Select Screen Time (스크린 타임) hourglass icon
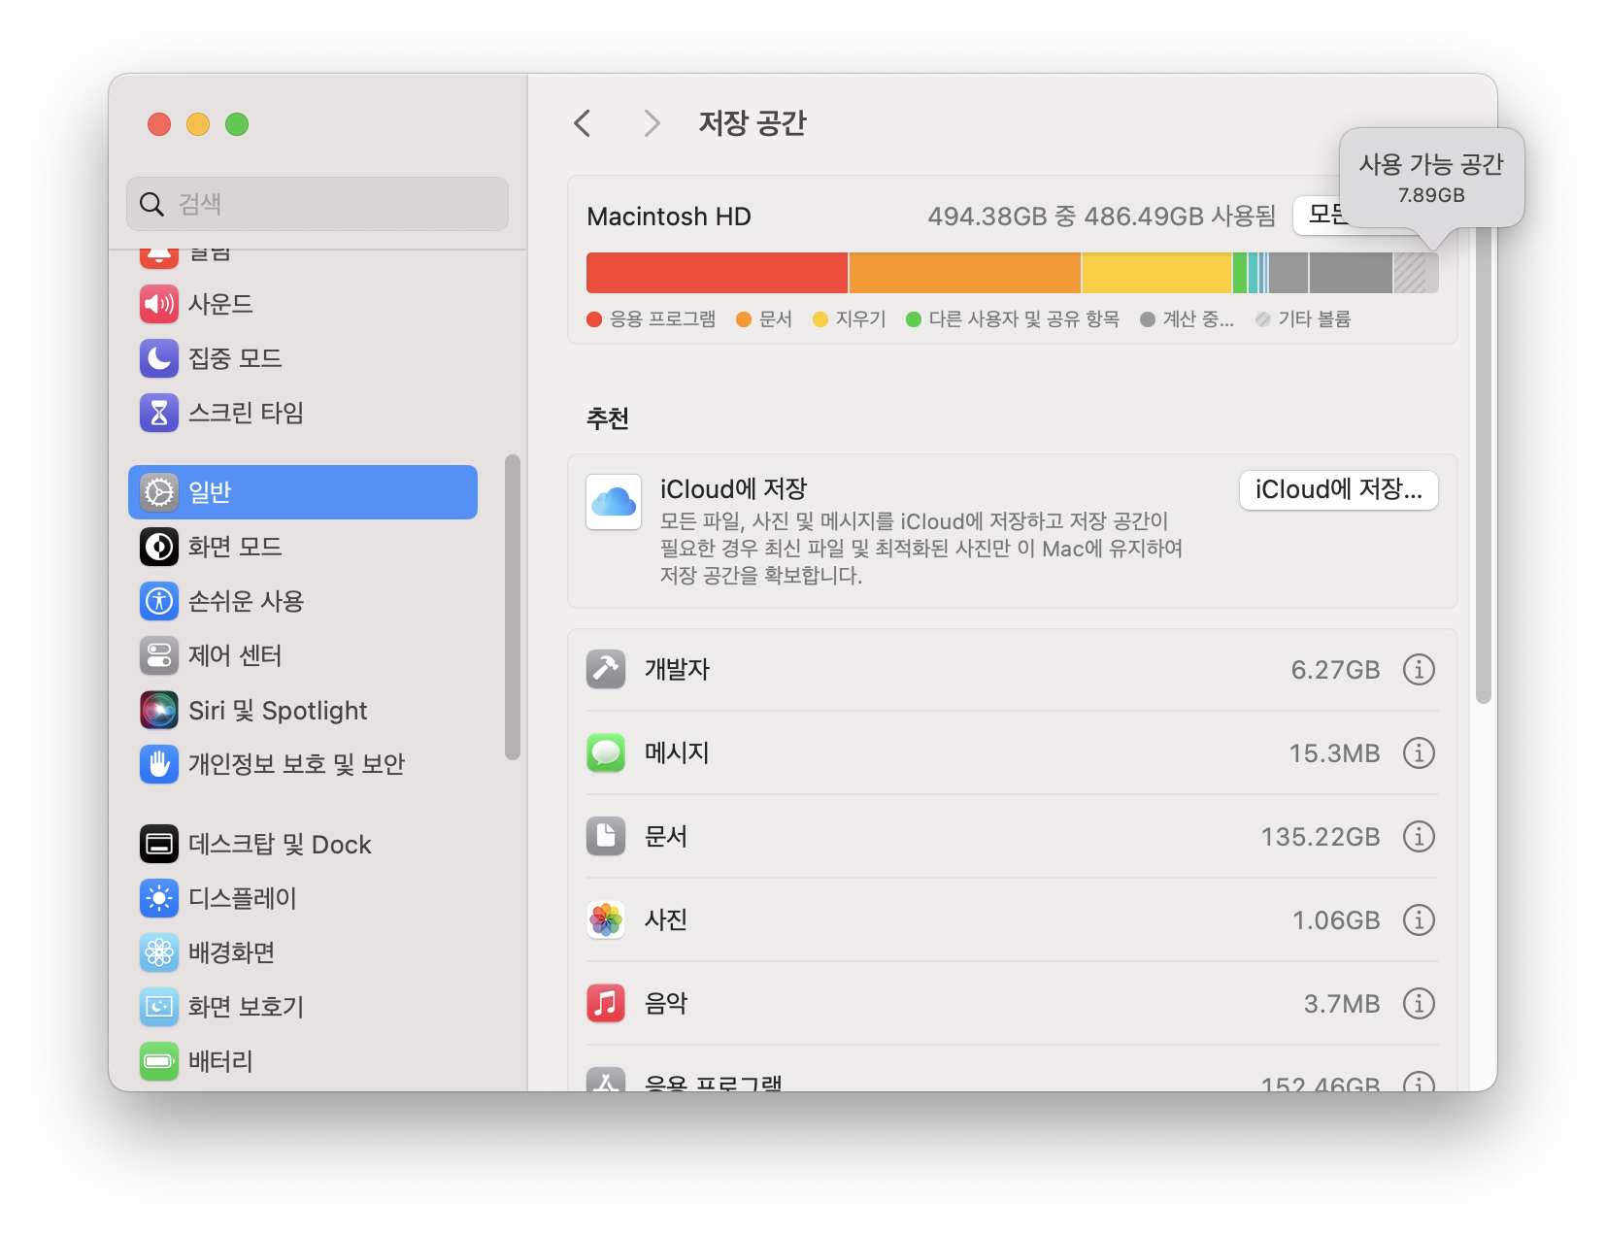The width and height of the screenshot is (1606, 1235). (x=159, y=413)
